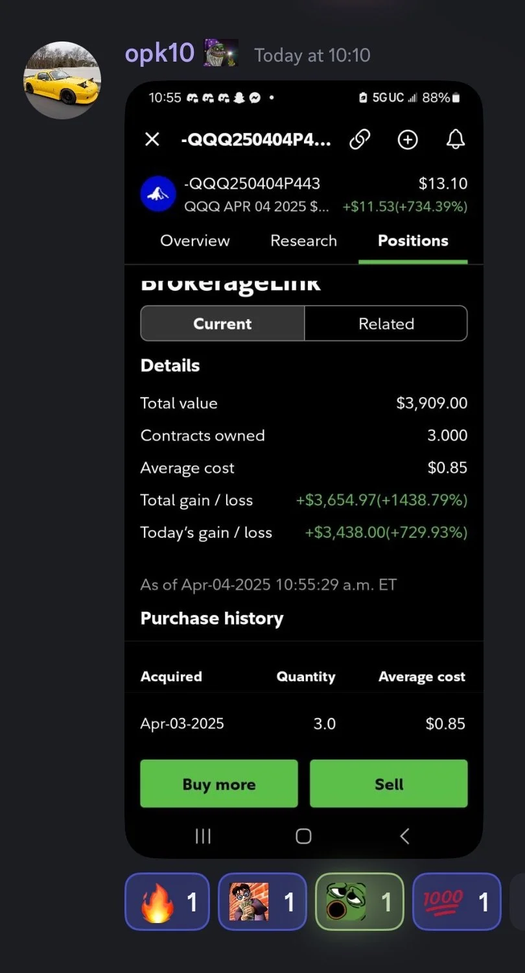Click the reading character emoji reaction
This screenshot has height=973, width=525.
262,902
